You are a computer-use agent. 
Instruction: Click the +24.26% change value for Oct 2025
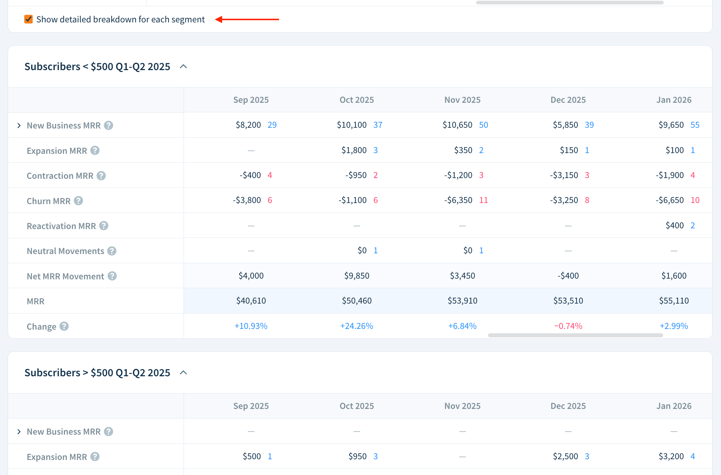coord(356,326)
